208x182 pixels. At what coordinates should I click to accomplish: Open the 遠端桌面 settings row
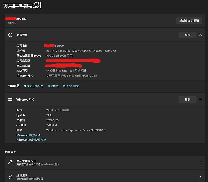tap(105, 176)
